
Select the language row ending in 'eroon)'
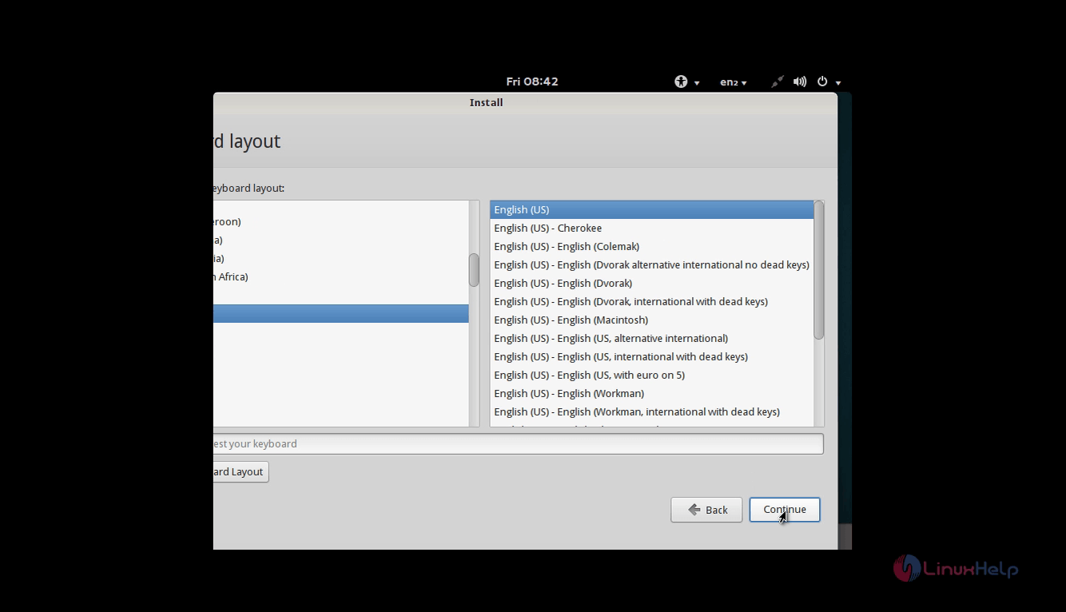point(341,221)
